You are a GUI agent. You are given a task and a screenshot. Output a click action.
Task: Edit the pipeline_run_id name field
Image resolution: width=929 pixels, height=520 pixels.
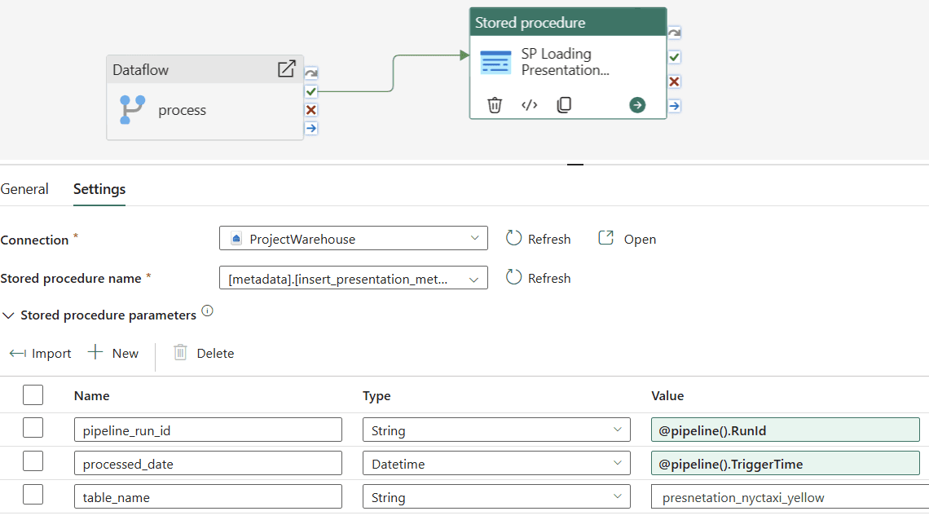208,430
